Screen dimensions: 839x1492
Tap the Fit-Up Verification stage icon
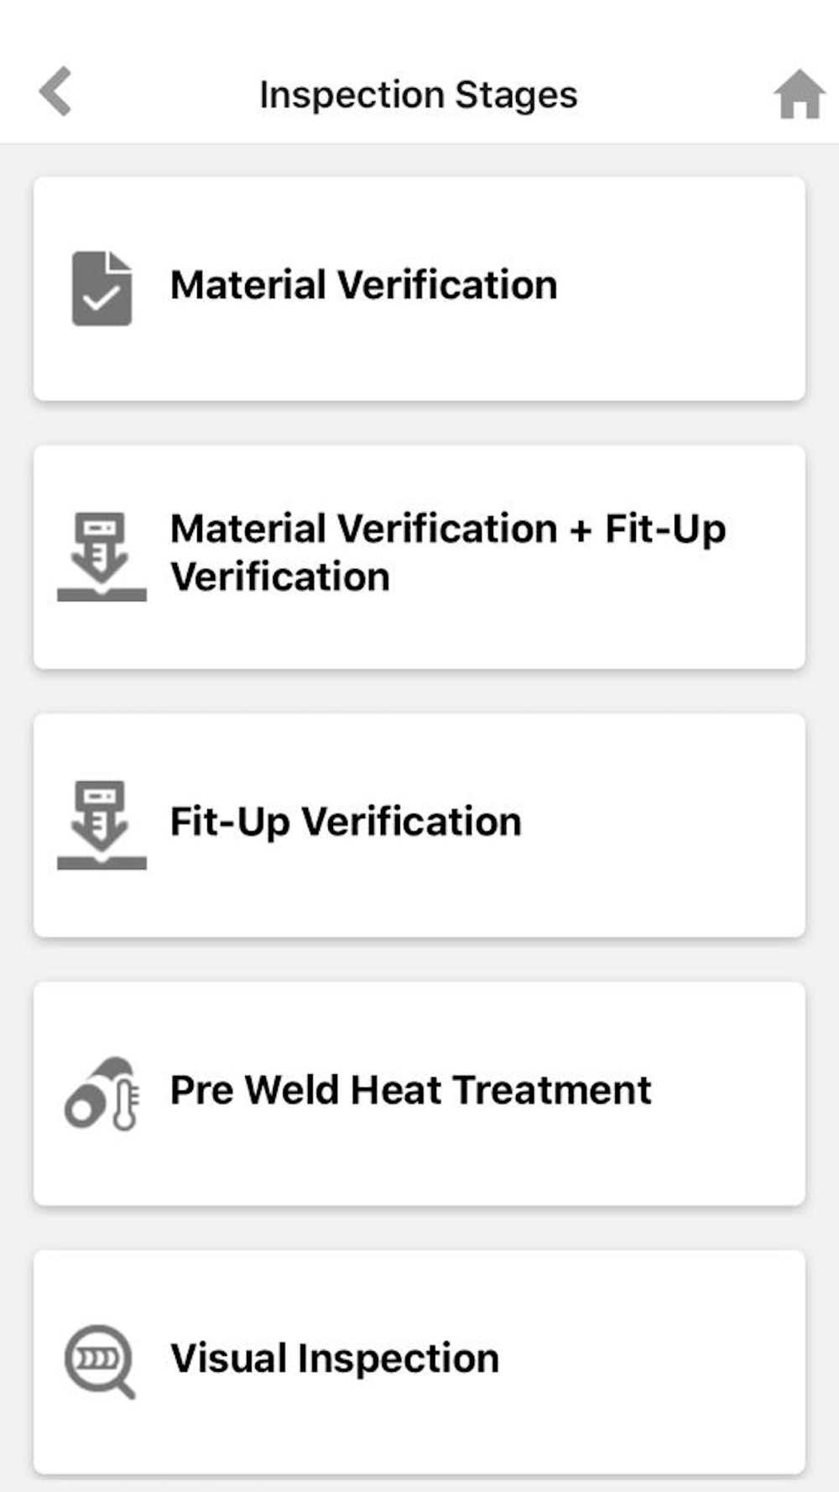click(x=102, y=825)
